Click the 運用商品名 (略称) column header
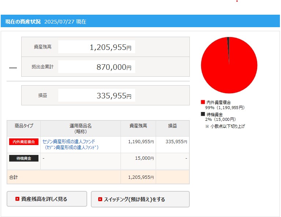 click(81, 128)
